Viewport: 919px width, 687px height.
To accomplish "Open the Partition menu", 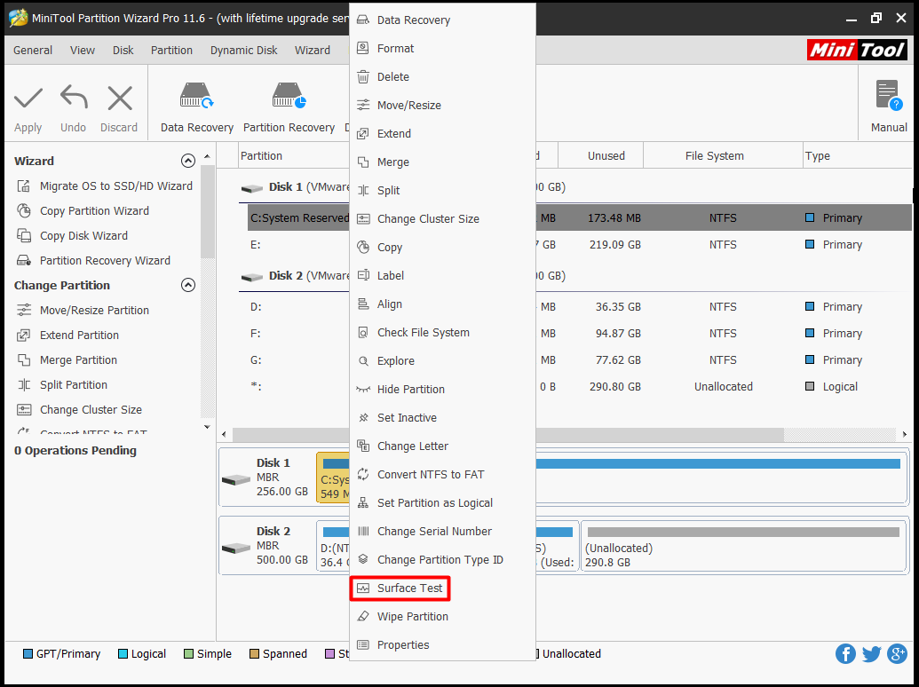I will (x=171, y=51).
